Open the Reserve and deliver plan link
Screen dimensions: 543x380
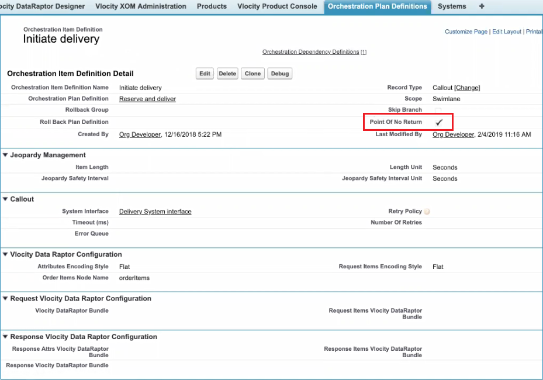[x=147, y=99]
